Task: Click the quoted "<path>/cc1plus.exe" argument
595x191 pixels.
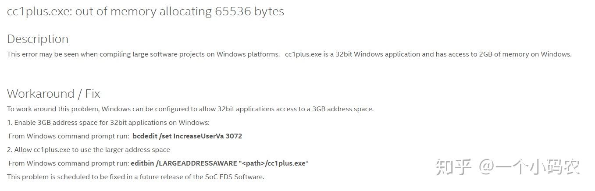Action: (x=273, y=163)
